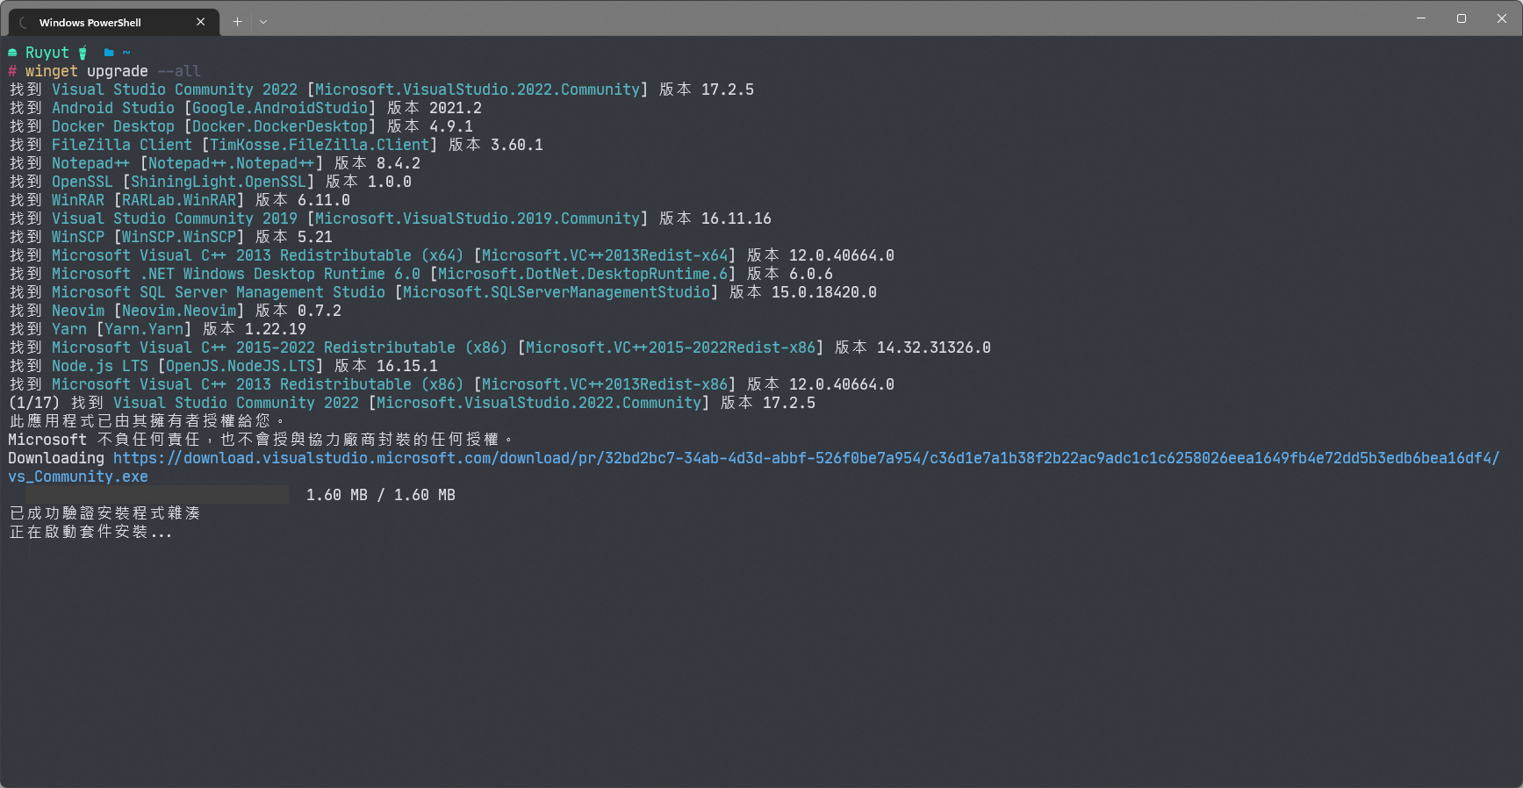Viewport: 1523px width, 788px height.
Task: Close the Windows PowerShell tab
Action: pyautogui.click(x=201, y=22)
